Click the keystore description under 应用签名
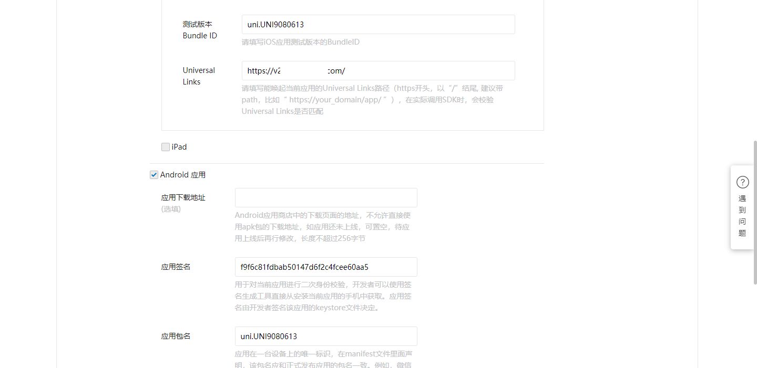 point(323,296)
